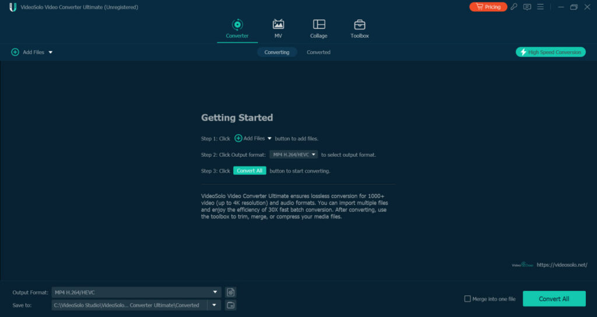Click the Toolbox briefcase icon
Image resolution: width=597 pixels, height=317 pixels.
[359, 24]
